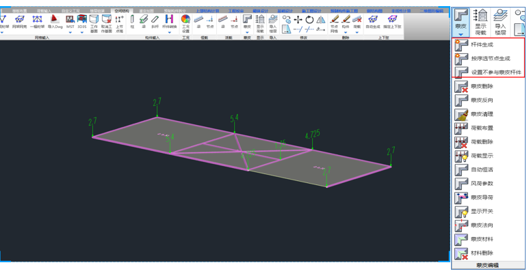Image resolution: width=529 pixels, height=280 pixels.
Task: Set the work plane with 工作基面
Action: (x=94, y=23)
